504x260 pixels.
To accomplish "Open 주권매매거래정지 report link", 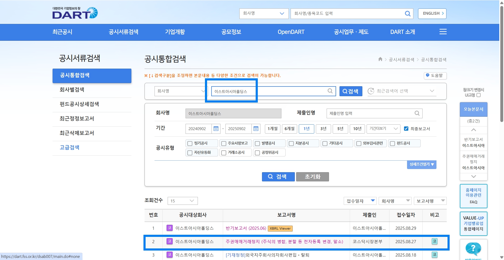I will pos(284,242).
